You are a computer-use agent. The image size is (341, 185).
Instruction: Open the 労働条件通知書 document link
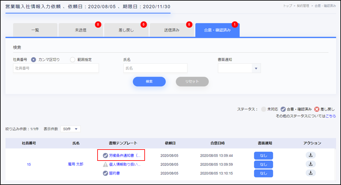point(125,155)
